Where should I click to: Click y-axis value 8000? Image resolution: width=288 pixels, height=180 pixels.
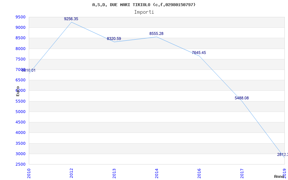click(x=21, y=49)
